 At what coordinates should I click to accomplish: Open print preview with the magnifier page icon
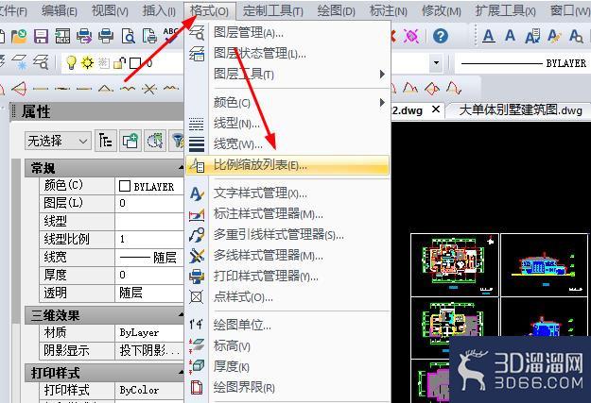pos(129,37)
